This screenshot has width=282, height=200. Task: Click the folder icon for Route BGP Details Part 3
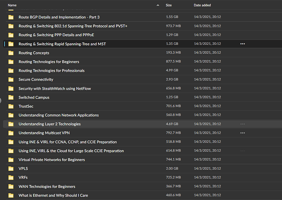tap(11, 17)
